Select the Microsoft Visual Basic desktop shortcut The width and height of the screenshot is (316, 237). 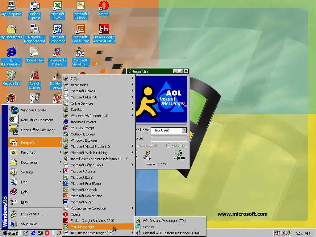click(x=81, y=57)
